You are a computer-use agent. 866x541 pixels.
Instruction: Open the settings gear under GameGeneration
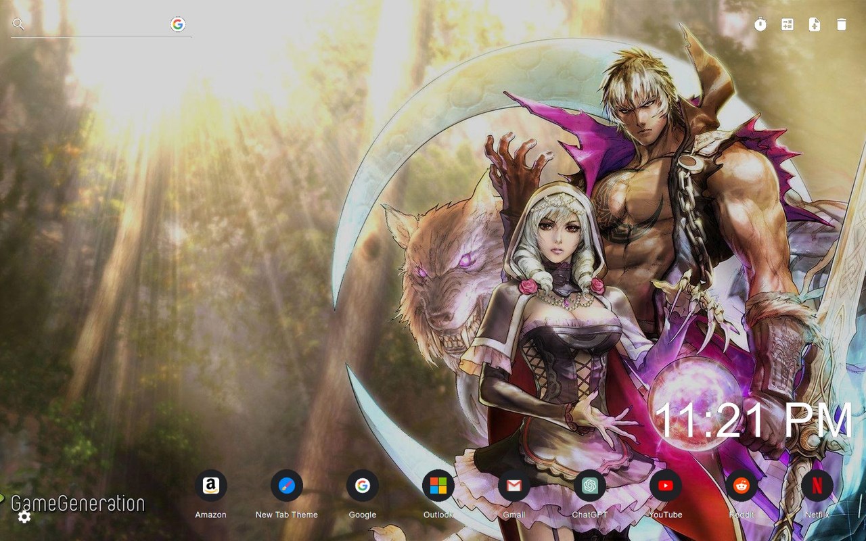[24, 518]
